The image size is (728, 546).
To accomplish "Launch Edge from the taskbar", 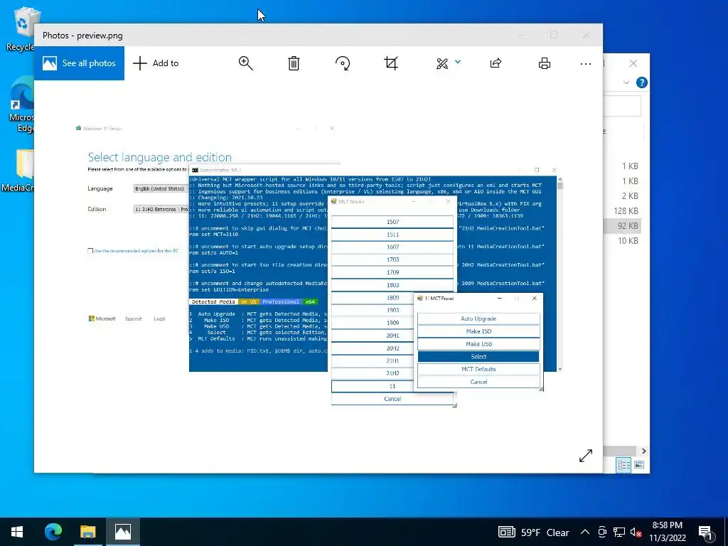I will coord(53,532).
